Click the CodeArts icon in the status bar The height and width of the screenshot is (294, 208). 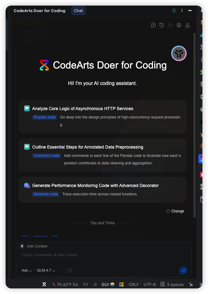coord(44,284)
